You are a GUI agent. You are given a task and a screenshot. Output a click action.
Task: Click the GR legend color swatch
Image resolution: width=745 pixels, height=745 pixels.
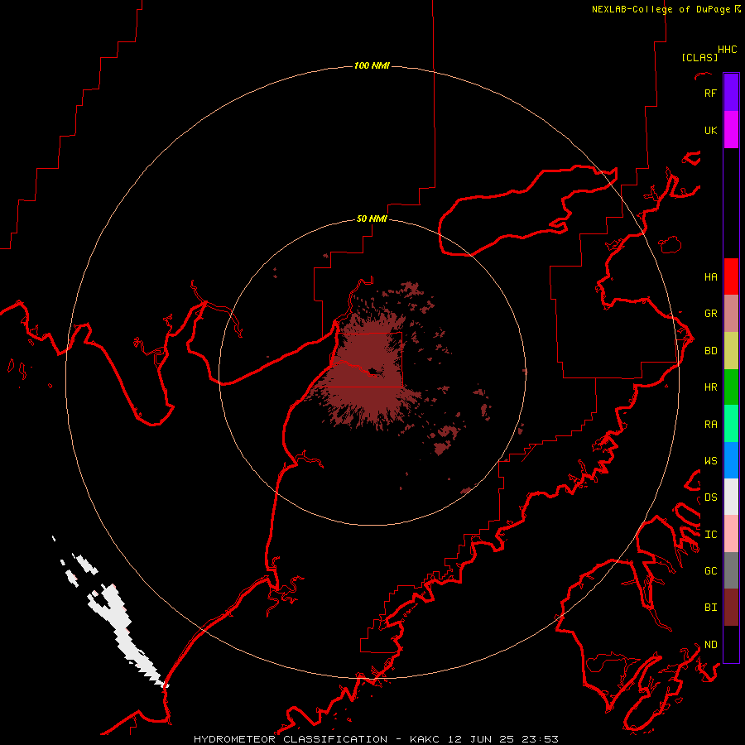(731, 314)
